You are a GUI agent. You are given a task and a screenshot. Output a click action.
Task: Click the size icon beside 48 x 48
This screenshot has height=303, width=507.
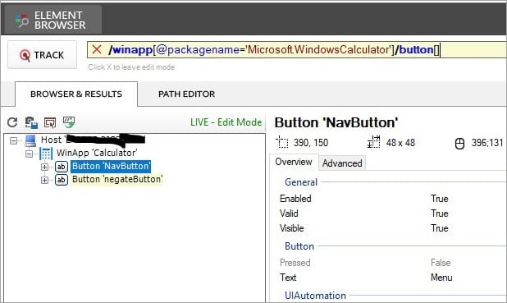(374, 142)
